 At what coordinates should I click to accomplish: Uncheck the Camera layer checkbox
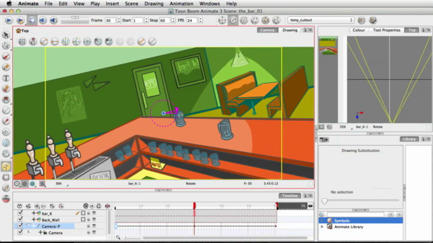(x=20, y=232)
